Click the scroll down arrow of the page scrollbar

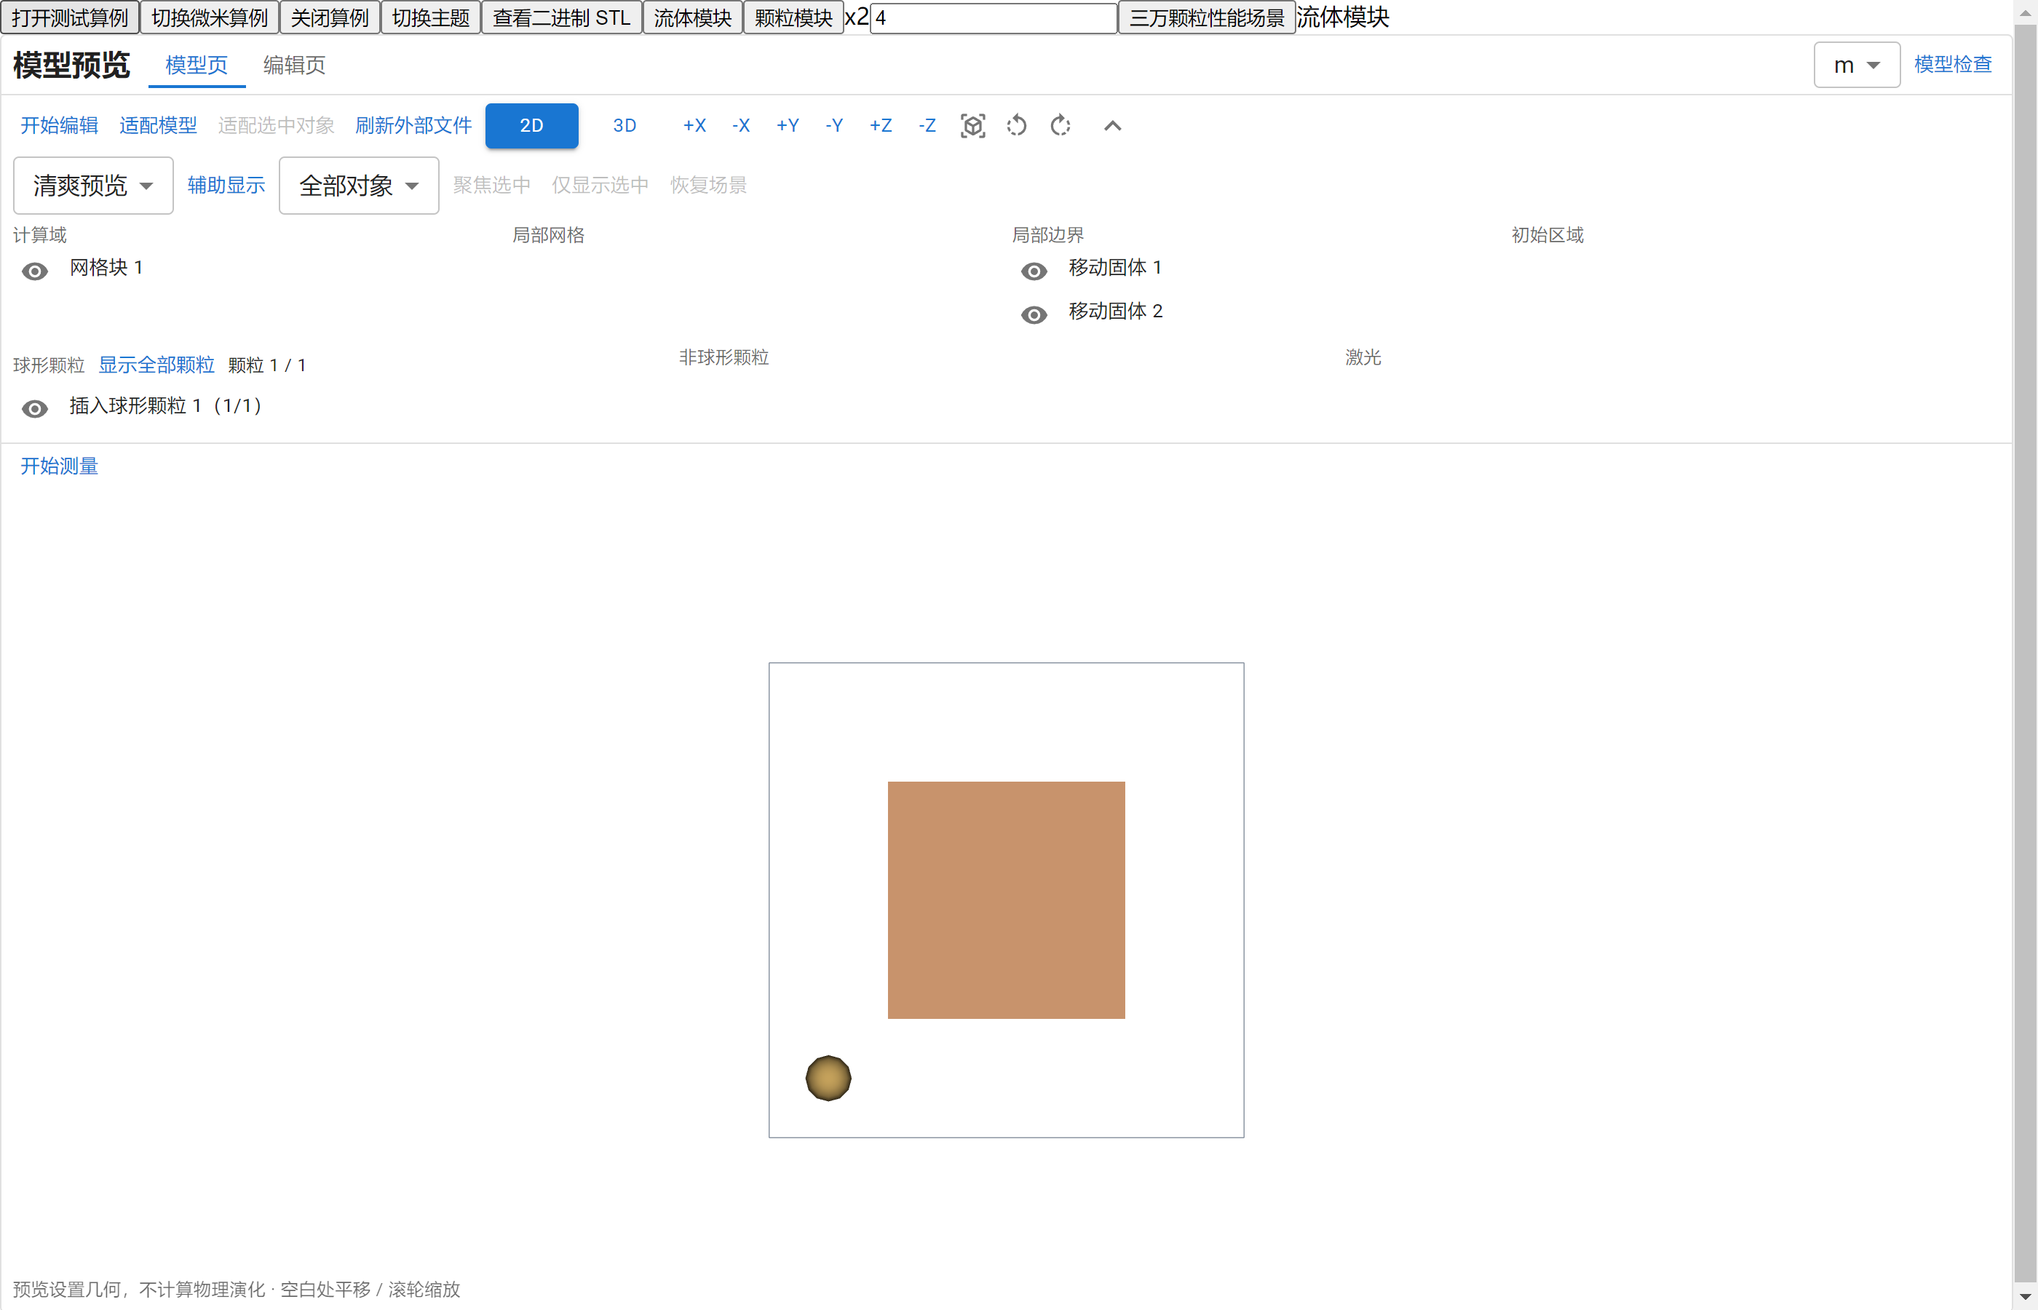point(2026,1298)
